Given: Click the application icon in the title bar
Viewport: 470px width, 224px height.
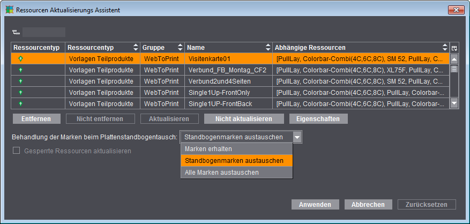Looking at the screenshot, I should point(9,10).
